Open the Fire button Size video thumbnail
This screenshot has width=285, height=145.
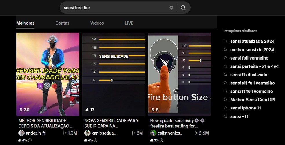pos(180,74)
